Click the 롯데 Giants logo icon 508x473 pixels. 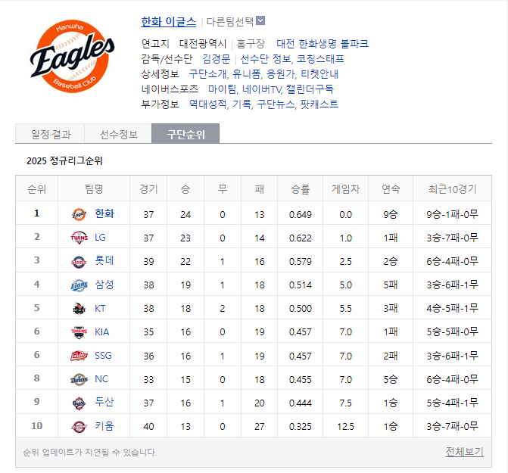(x=79, y=262)
